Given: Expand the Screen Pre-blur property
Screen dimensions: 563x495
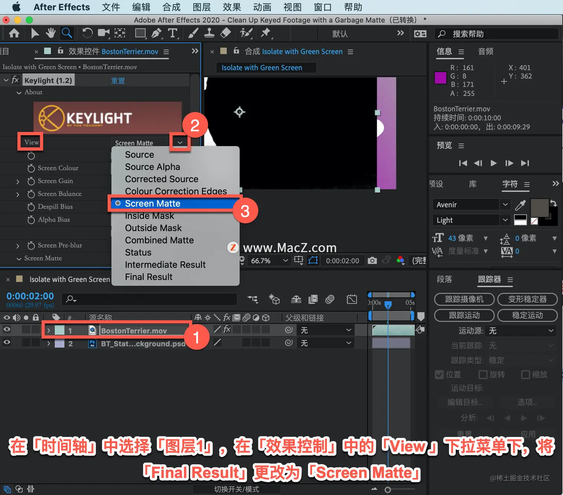Looking at the screenshot, I should point(18,246).
